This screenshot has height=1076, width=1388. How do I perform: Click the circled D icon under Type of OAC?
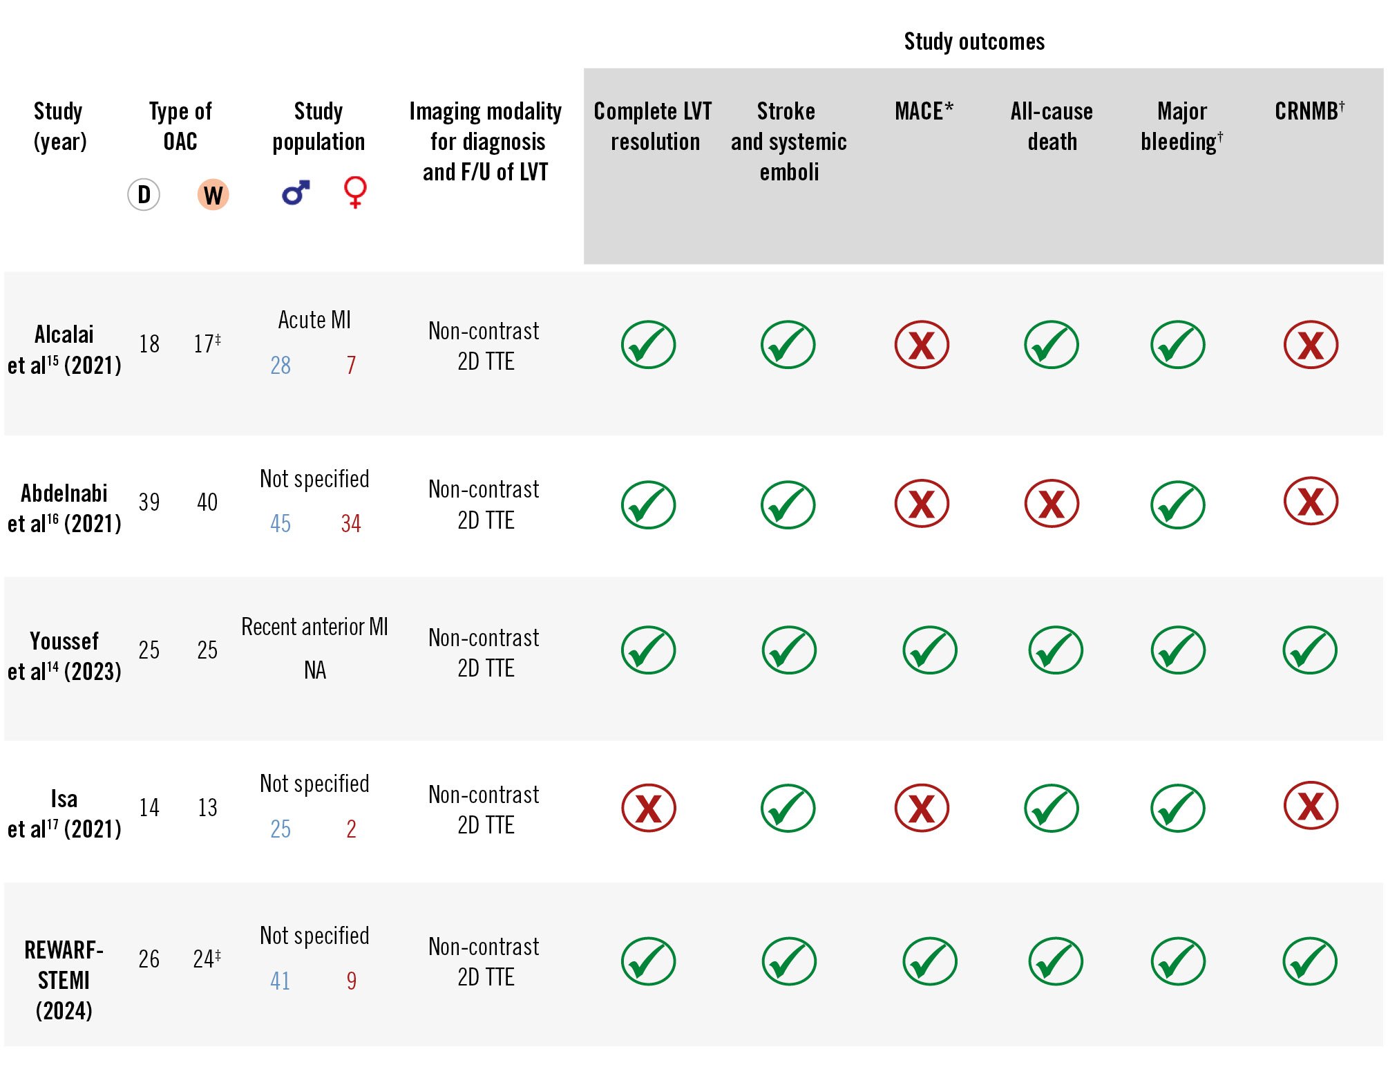pyautogui.click(x=144, y=195)
